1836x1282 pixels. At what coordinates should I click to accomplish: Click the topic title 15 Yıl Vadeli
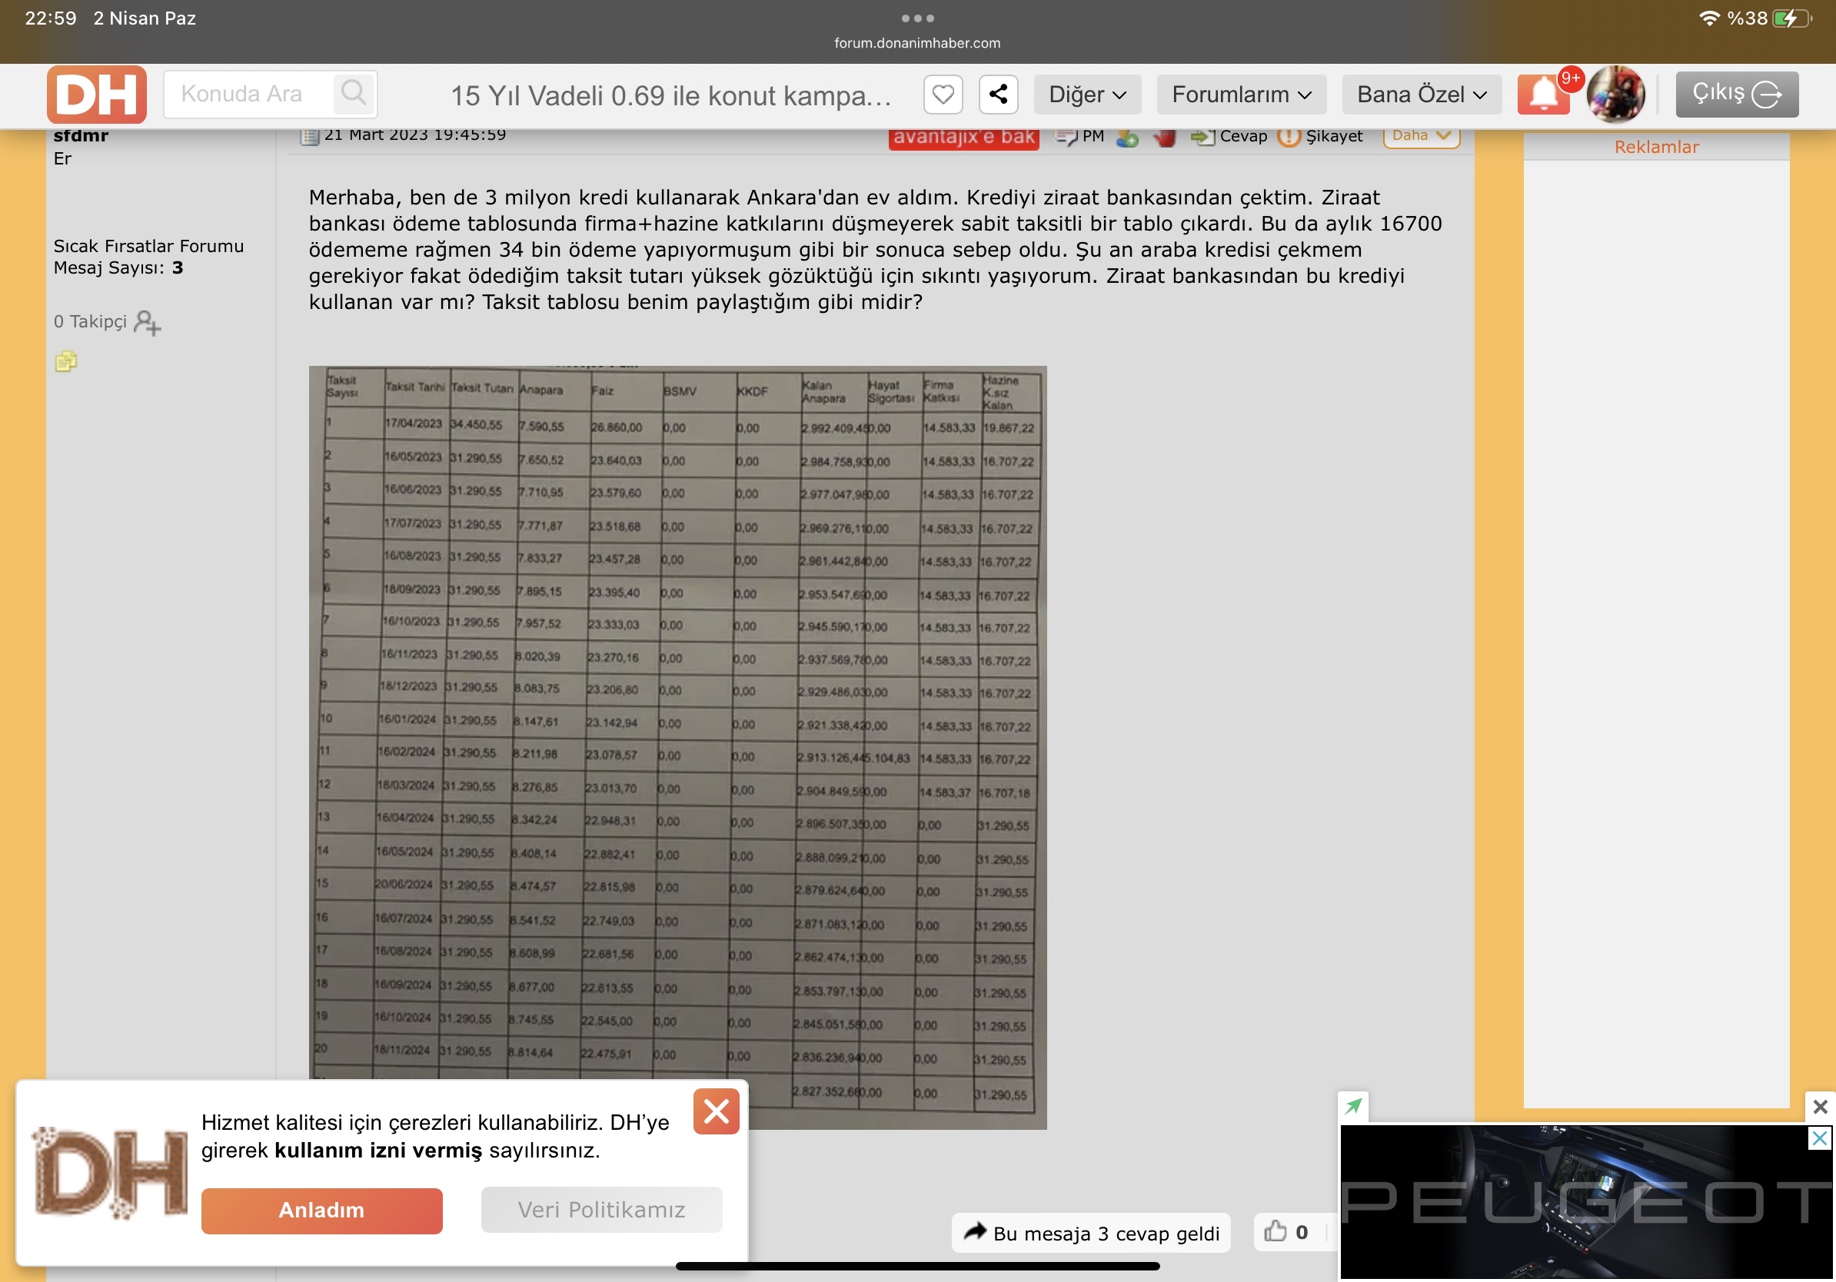pyautogui.click(x=671, y=96)
